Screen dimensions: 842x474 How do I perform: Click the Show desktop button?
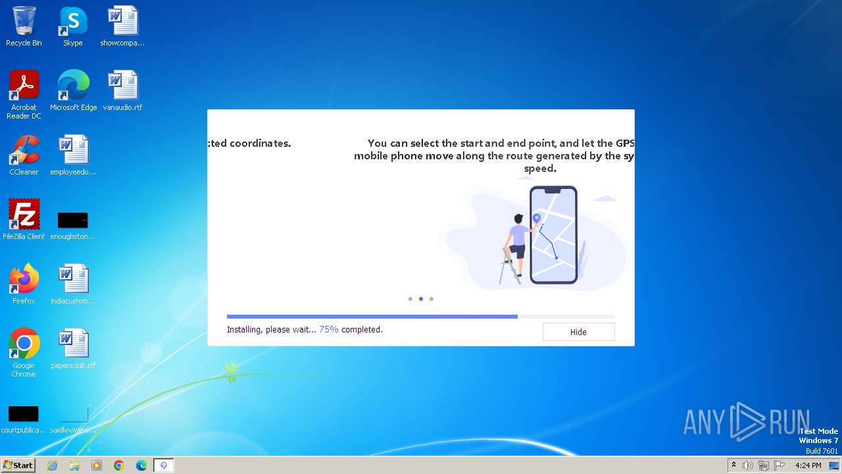(834, 465)
